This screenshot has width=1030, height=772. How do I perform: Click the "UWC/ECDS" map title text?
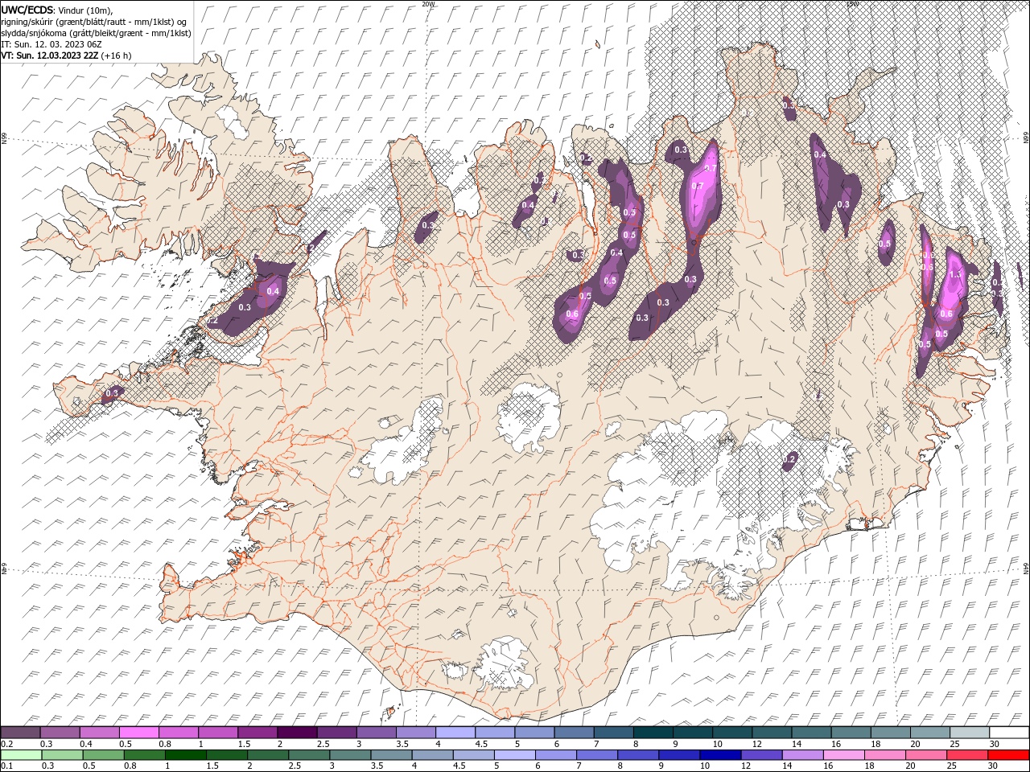coord(27,10)
